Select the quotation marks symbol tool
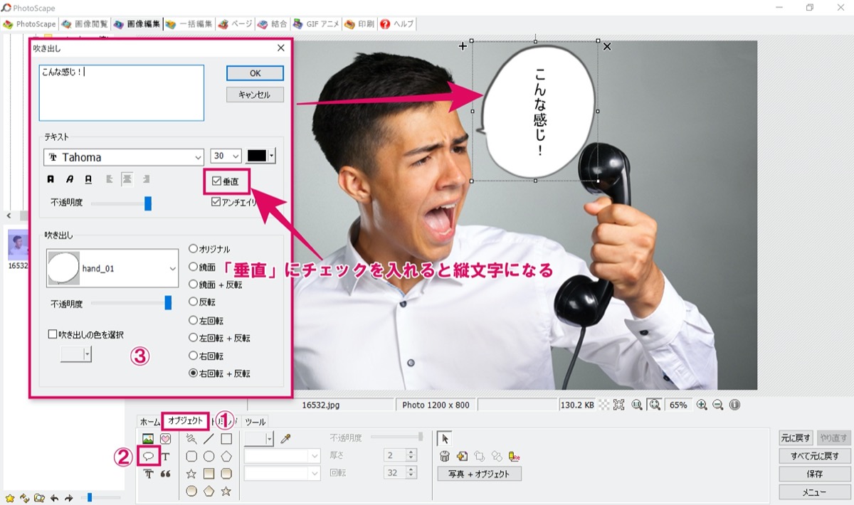Viewport: 854px width, 505px height. pyautogui.click(x=166, y=474)
